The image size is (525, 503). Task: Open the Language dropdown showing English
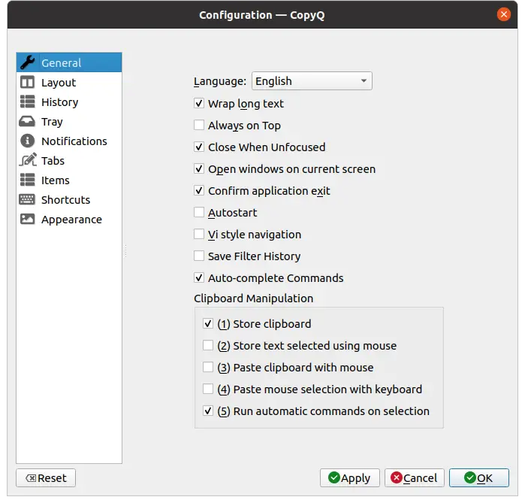click(312, 81)
